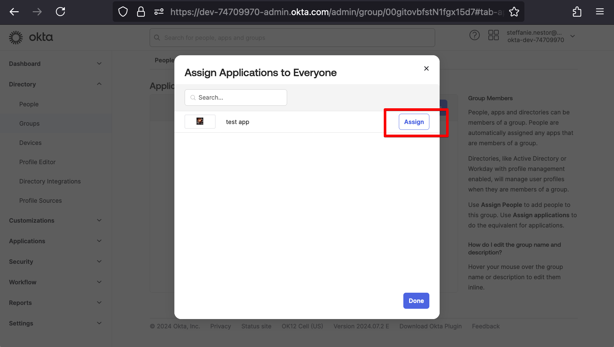614x347 pixels.
Task: Click the Dashboard sidebar label
Action: (25, 64)
